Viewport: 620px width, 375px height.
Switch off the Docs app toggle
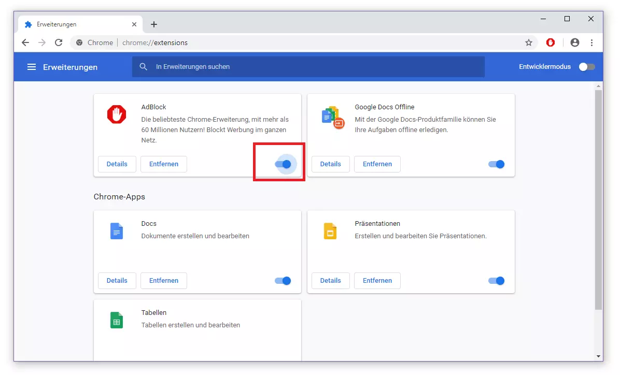tap(283, 281)
